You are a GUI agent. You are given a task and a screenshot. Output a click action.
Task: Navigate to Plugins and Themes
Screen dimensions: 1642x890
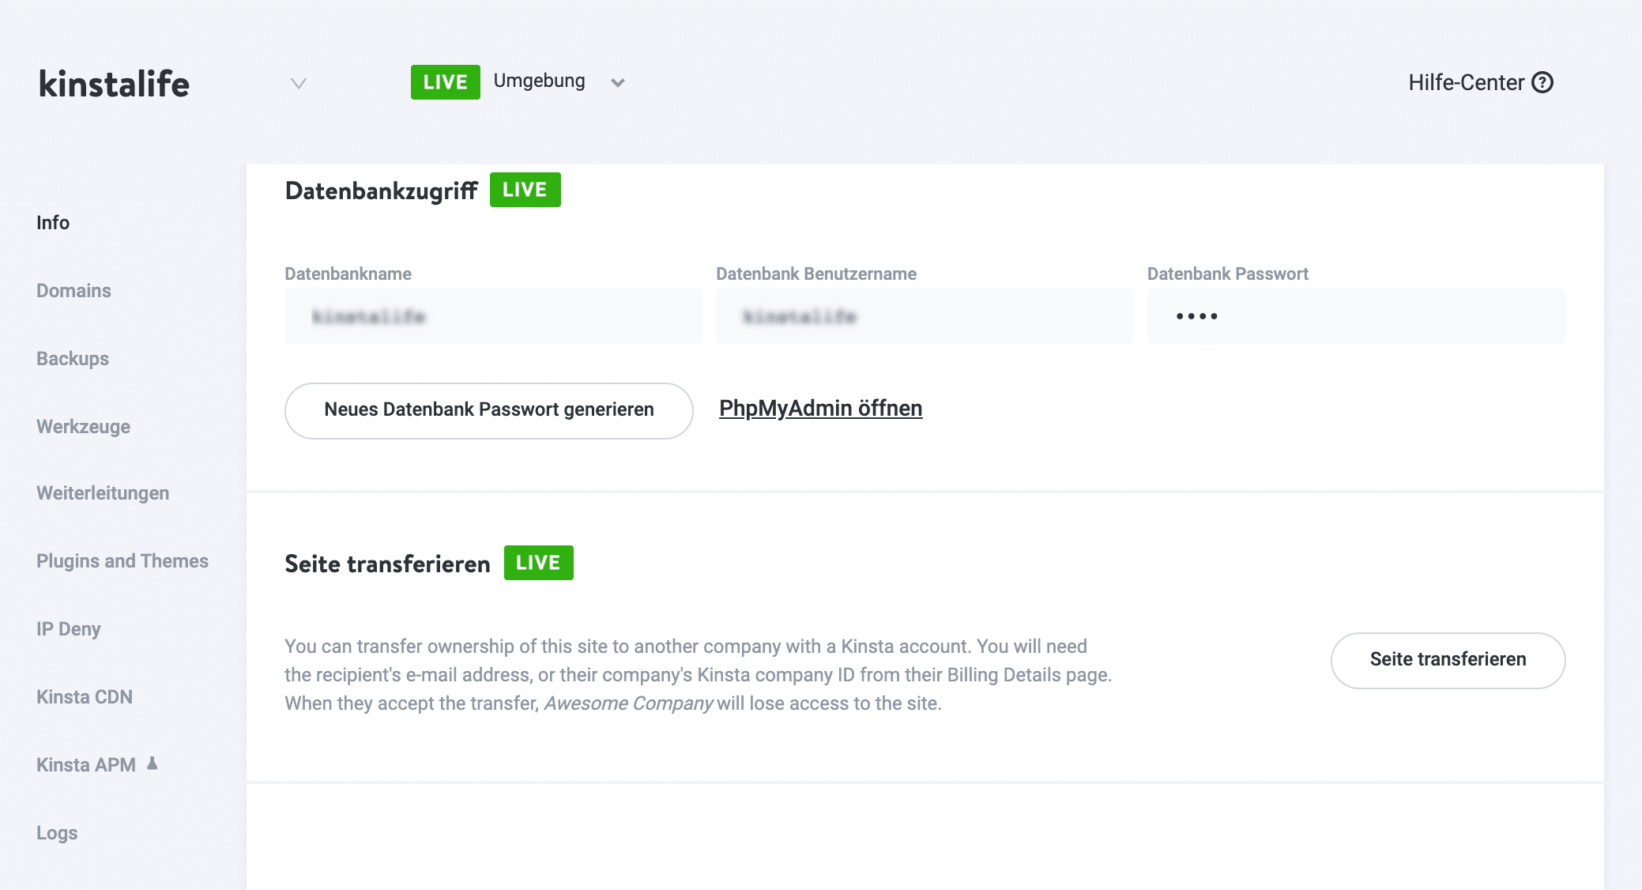[x=122, y=561]
